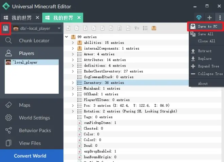Expand the Armor node
Screen dimensions: 224x162
73,54
